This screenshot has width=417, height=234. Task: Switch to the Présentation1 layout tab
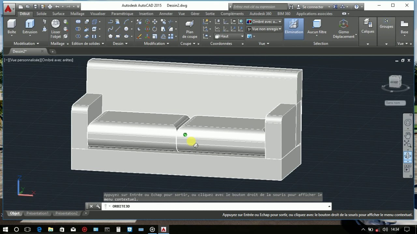point(37,213)
